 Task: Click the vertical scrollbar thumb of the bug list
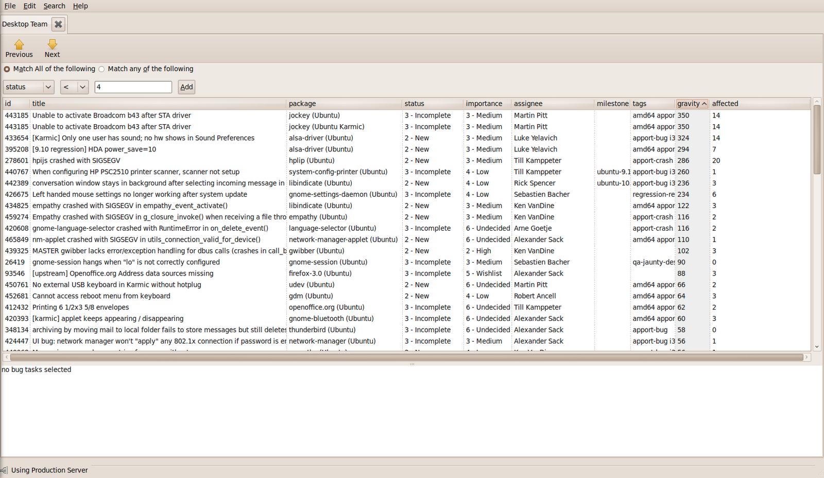tap(817, 140)
